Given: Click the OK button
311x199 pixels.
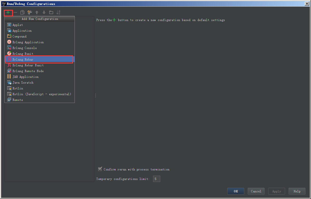Looking at the screenshot, I should coord(236,191).
